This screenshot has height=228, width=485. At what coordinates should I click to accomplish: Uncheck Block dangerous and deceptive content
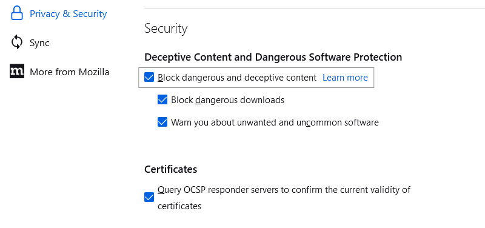point(149,78)
